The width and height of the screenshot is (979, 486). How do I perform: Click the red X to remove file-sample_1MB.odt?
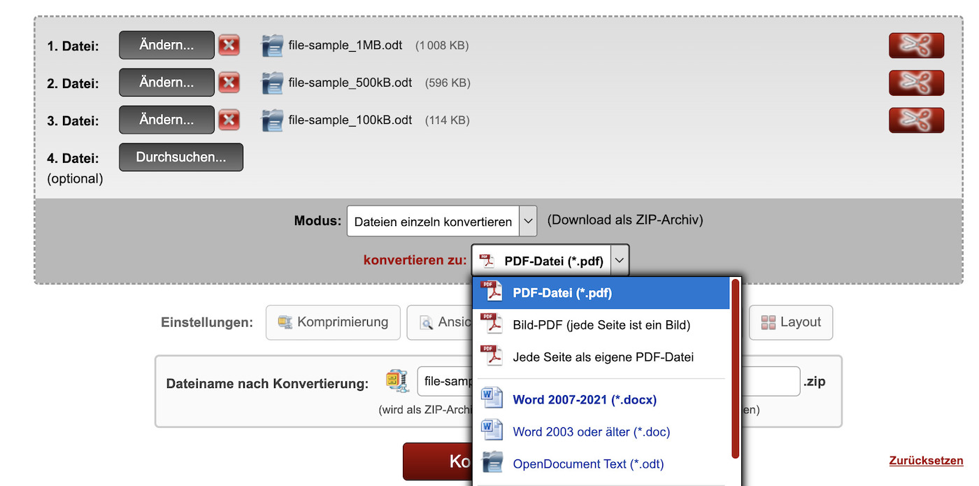[x=229, y=45]
